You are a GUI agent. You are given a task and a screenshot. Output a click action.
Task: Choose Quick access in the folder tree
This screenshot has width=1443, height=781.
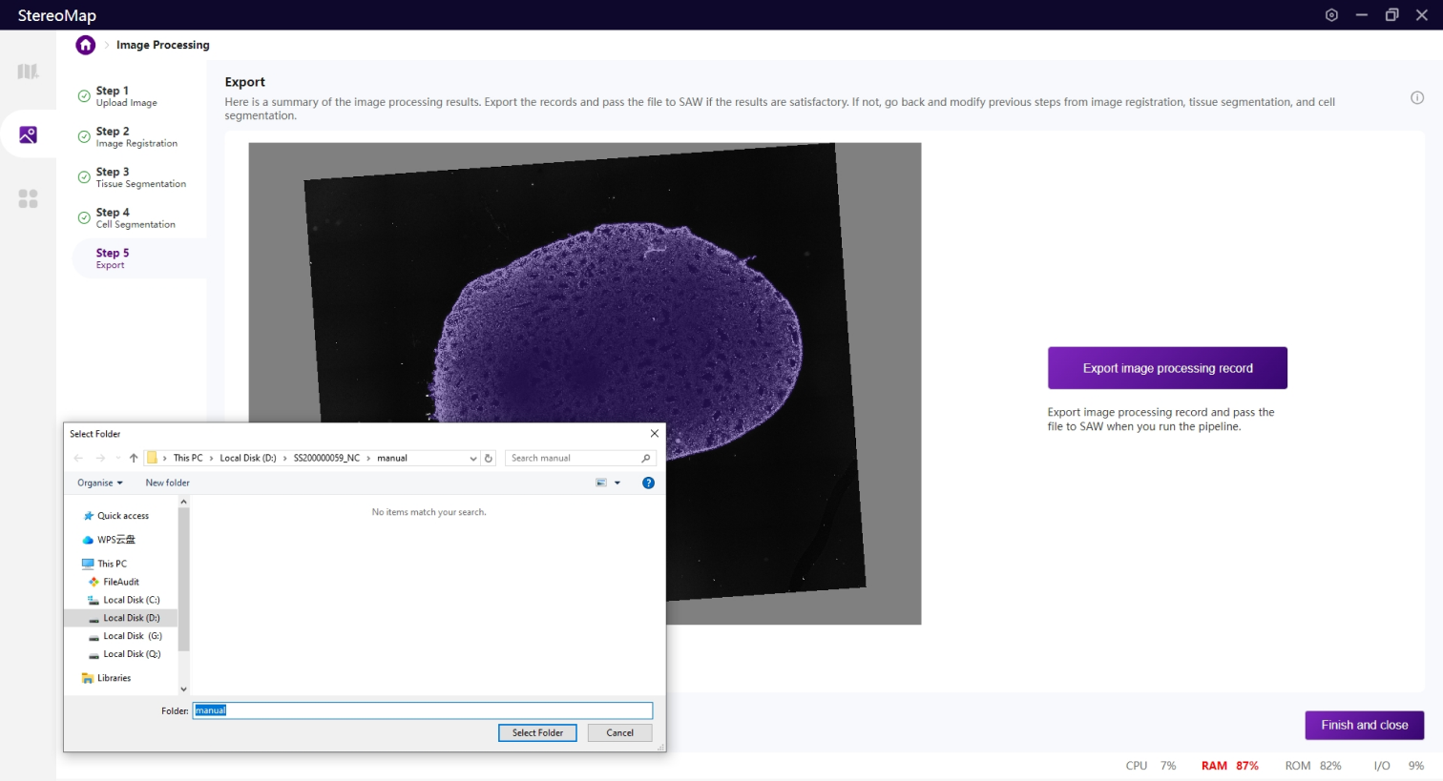click(x=122, y=516)
